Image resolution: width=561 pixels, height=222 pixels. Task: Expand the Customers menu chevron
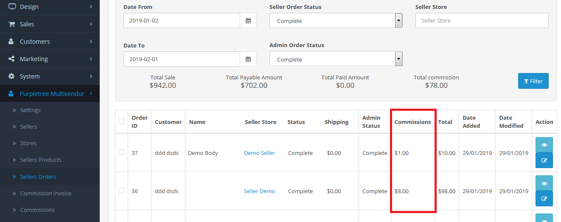point(91,42)
